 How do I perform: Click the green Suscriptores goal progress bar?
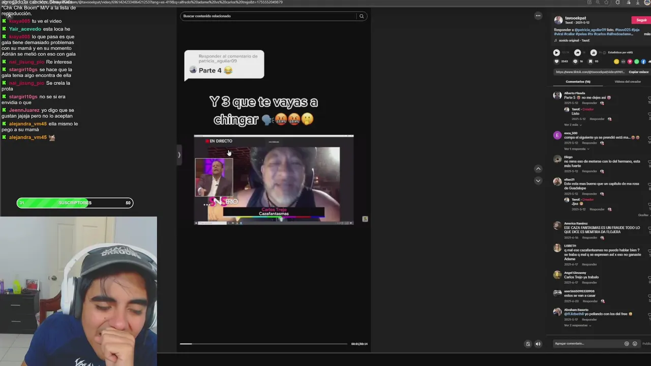click(75, 203)
